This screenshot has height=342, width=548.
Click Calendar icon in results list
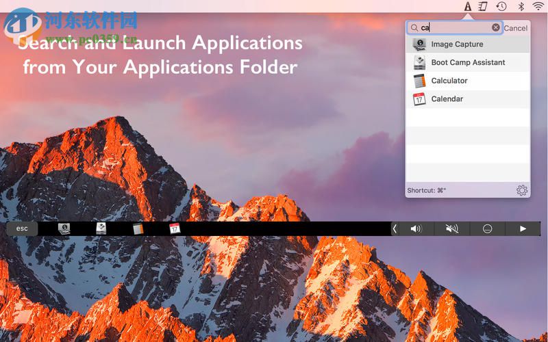[419, 99]
